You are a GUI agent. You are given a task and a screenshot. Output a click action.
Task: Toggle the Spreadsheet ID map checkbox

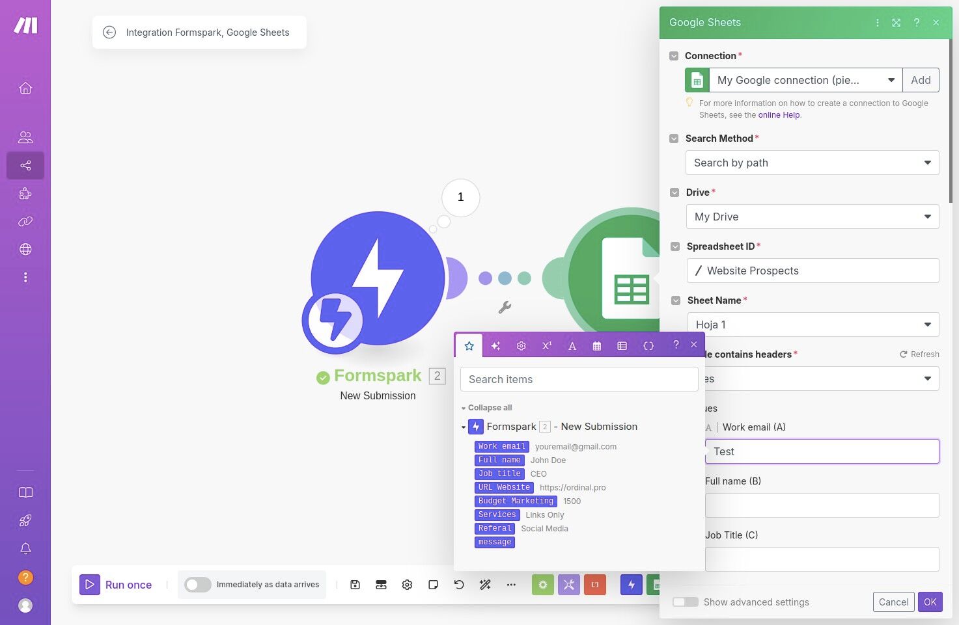click(675, 246)
